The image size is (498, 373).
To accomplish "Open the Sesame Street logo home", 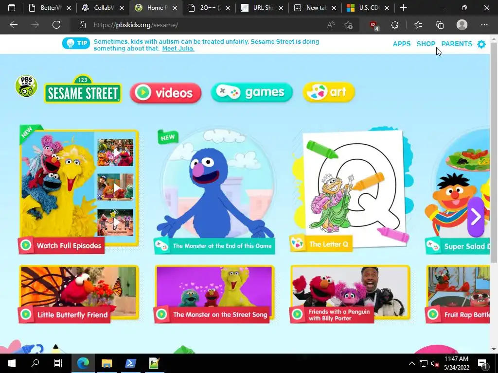I will 83,89.
